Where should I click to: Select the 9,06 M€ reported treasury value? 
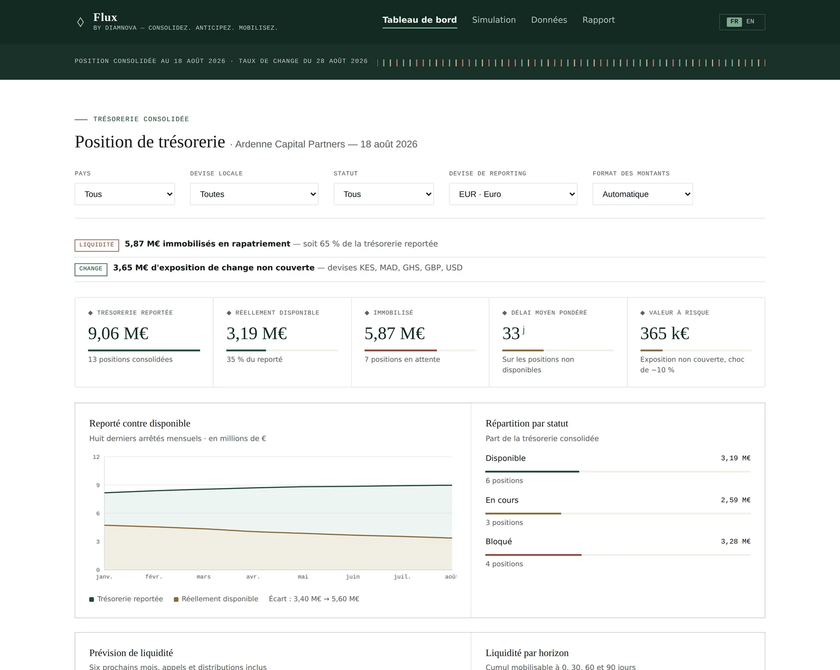(x=118, y=333)
